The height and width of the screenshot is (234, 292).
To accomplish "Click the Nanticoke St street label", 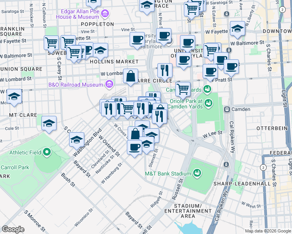I will [105, 165].
